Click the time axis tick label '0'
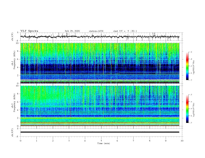This screenshot has height=158, width=205. point(20,141)
